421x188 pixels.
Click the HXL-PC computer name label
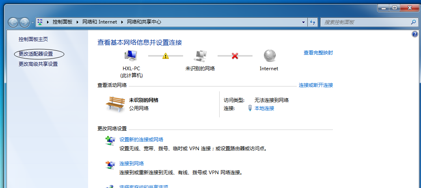(x=131, y=69)
